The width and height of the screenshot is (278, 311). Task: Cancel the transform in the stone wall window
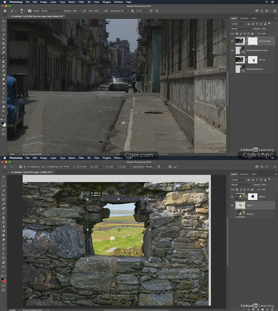[170, 167]
